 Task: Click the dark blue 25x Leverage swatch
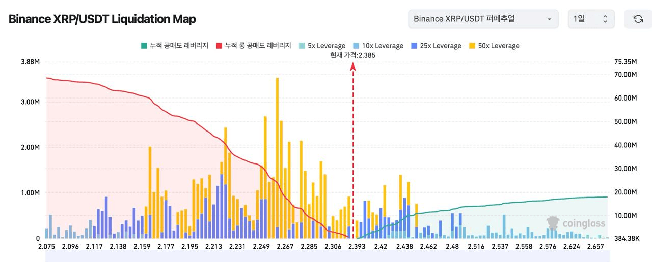[414, 46]
